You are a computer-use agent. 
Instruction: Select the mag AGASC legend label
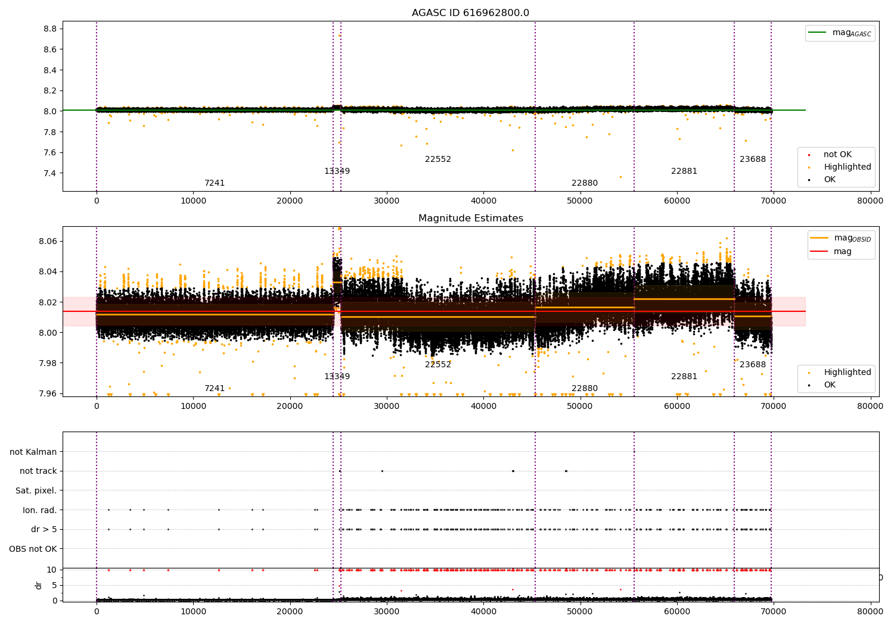pos(852,33)
